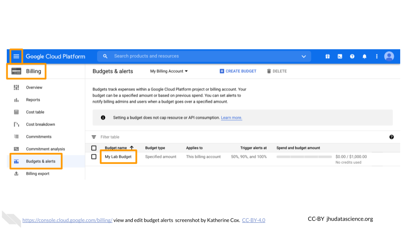
Task: Open the user account avatar
Action: (x=389, y=56)
